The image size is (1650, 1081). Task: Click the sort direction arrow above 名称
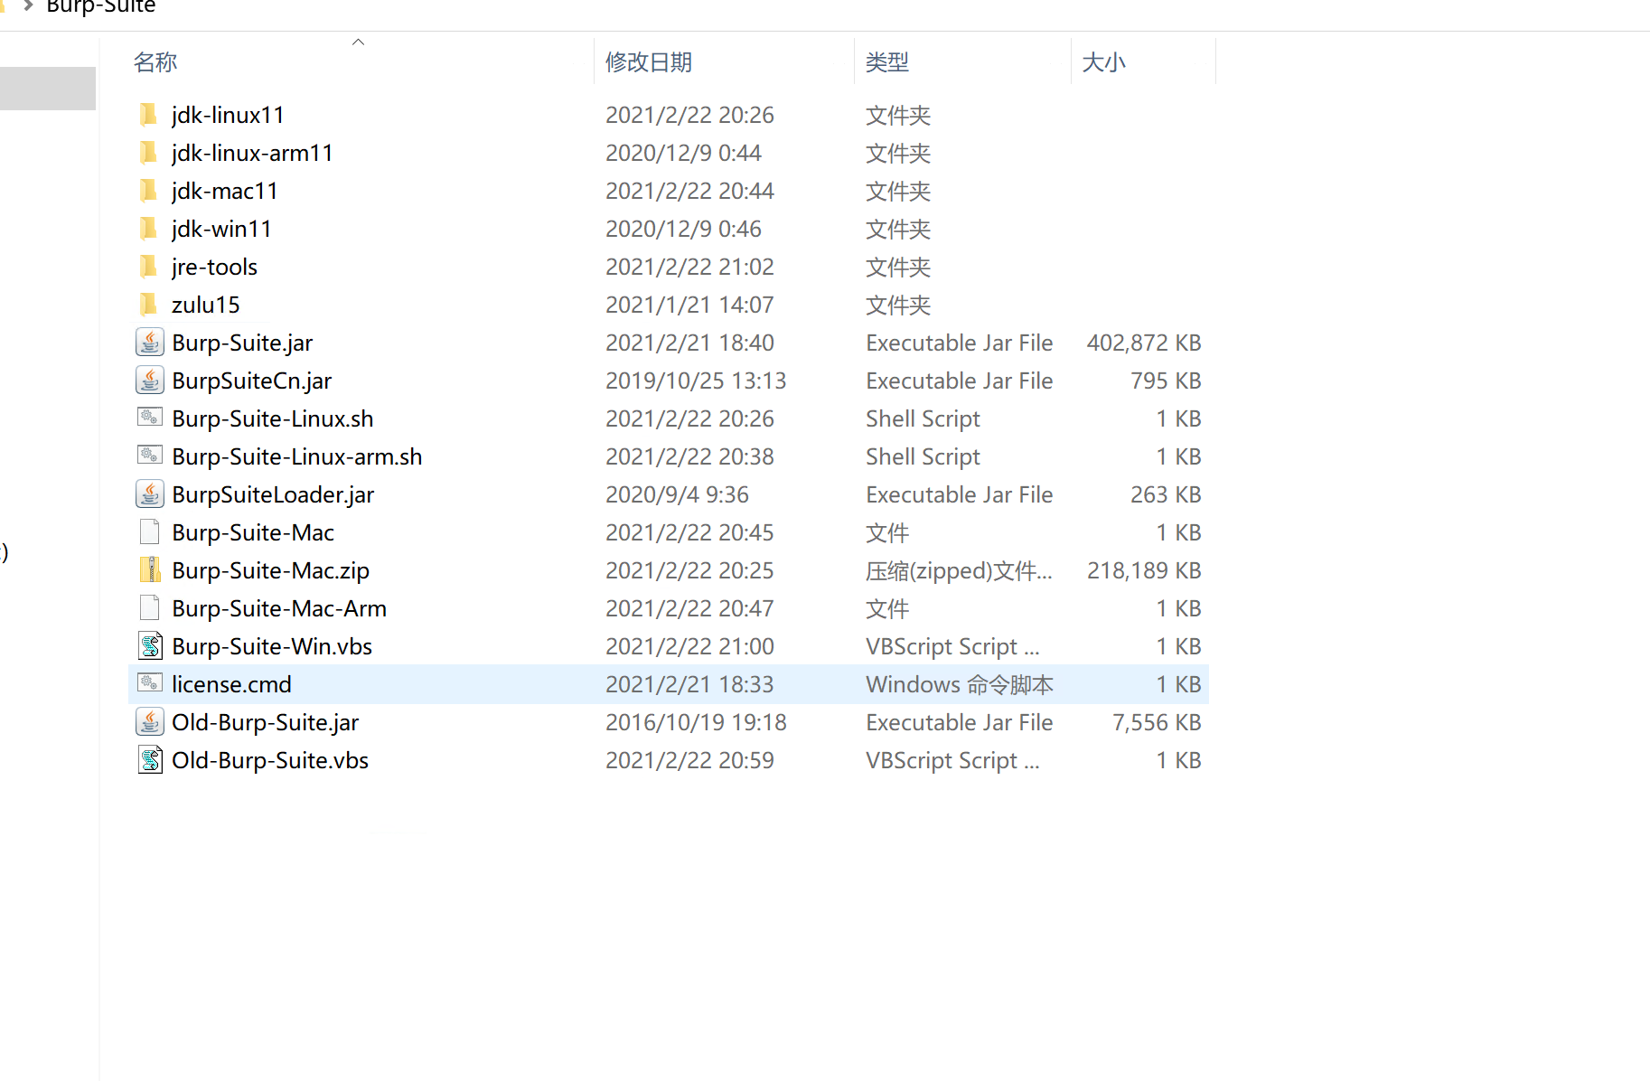[359, 42]
